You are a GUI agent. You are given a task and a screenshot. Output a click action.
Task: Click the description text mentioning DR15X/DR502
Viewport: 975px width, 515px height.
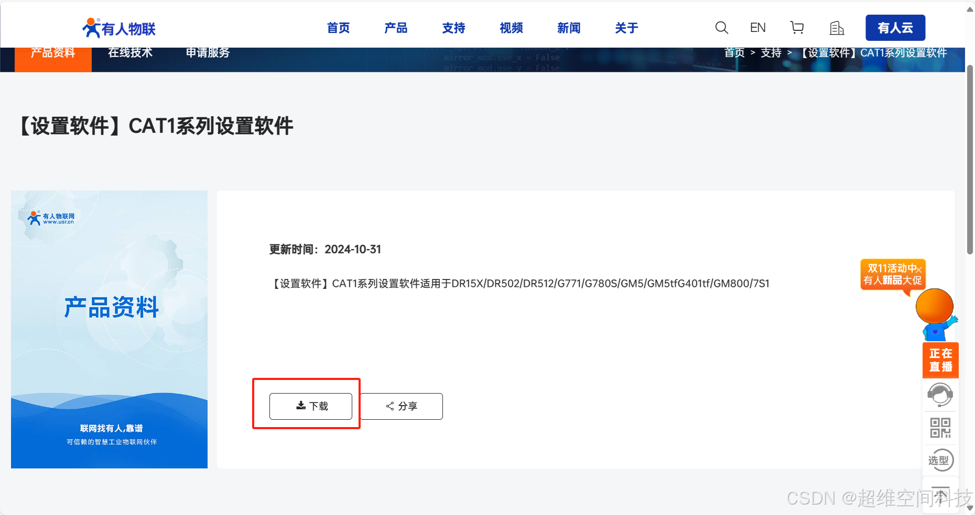click(x=519, y=284)
